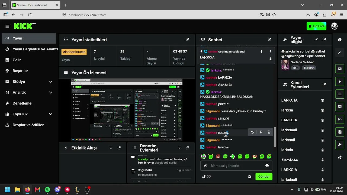
Task: Insert the angry red emote
Action: pyautogui.click(x=218, y=156)
